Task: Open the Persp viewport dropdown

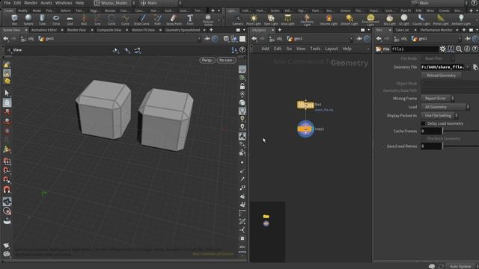Action: coord(207,60)
